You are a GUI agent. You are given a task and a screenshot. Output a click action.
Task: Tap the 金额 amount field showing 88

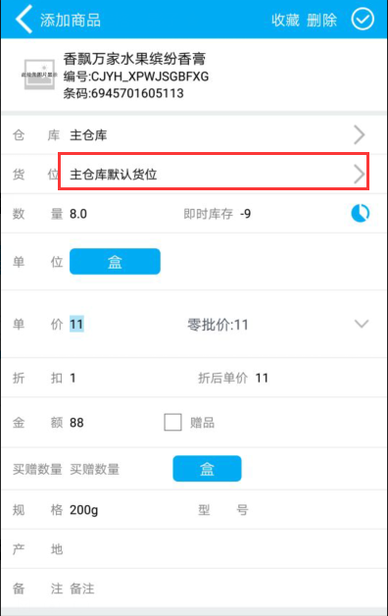click(76, 423)
